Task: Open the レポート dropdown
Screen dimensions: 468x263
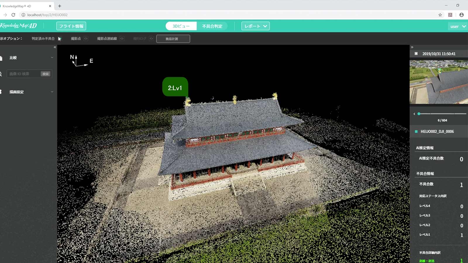Action: click(255, 26)
